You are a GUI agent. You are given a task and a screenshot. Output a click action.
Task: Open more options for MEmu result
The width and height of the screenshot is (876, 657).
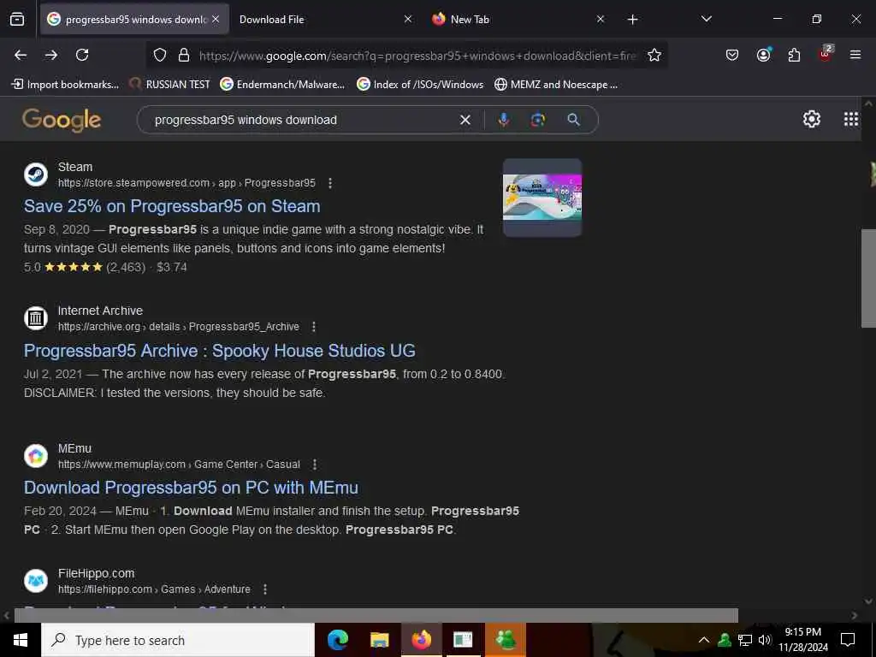pos(315,465)
